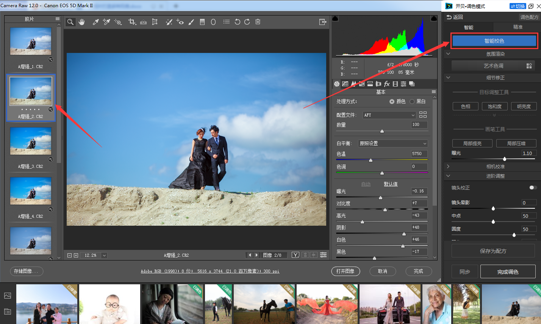Screen dimensions: 541x324
Task: Switch to the 智能 tab
Action: point(469,27)
